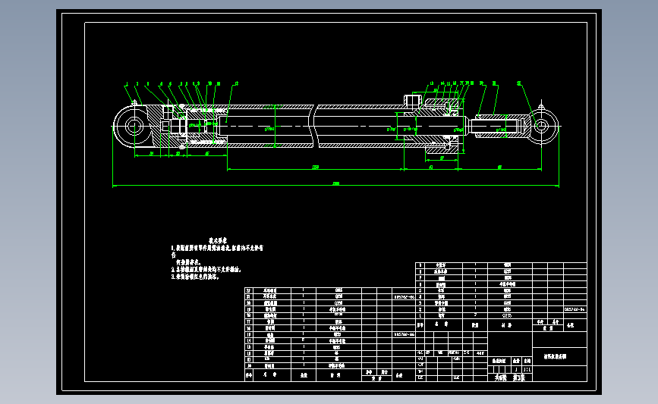Click part balloon number 1 above left eye
This screenshot has height=404, width=658.
126,84
